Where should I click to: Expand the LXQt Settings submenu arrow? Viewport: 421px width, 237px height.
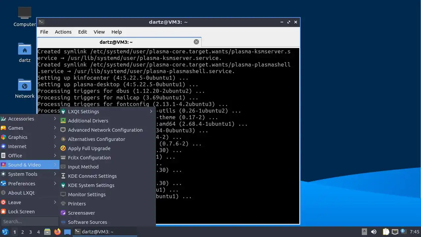[x=151, y=111]
